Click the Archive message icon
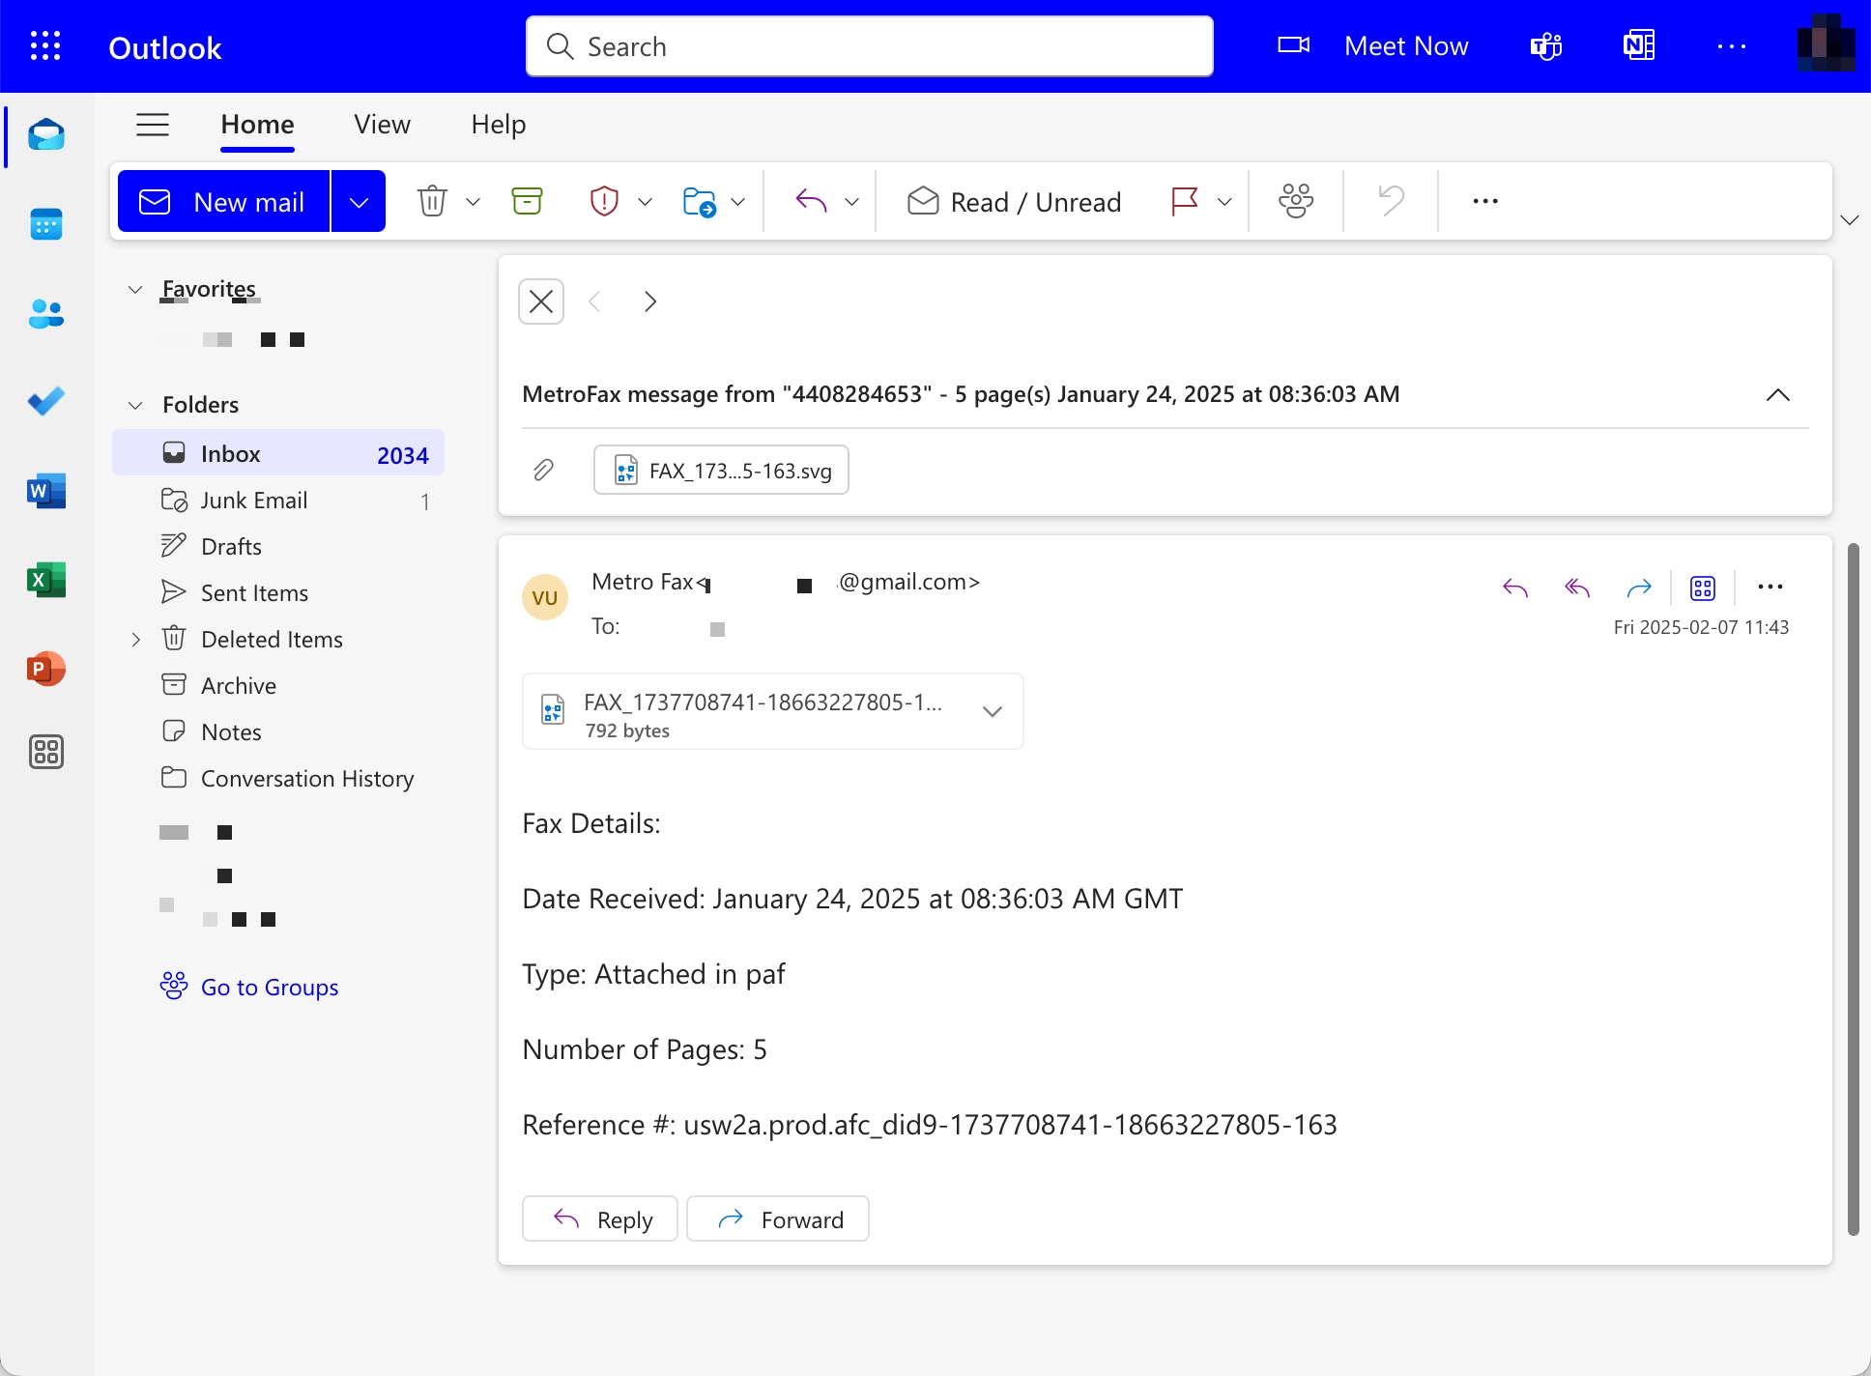This screenshot has width=1871, height=1376. pos(526,202)
